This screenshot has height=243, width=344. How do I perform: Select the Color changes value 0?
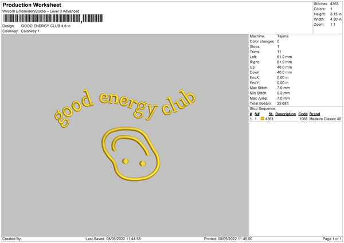click(x=278, y=41)
